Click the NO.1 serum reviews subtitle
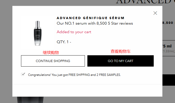This screenshot has height=103, width=175. (95, 23)
